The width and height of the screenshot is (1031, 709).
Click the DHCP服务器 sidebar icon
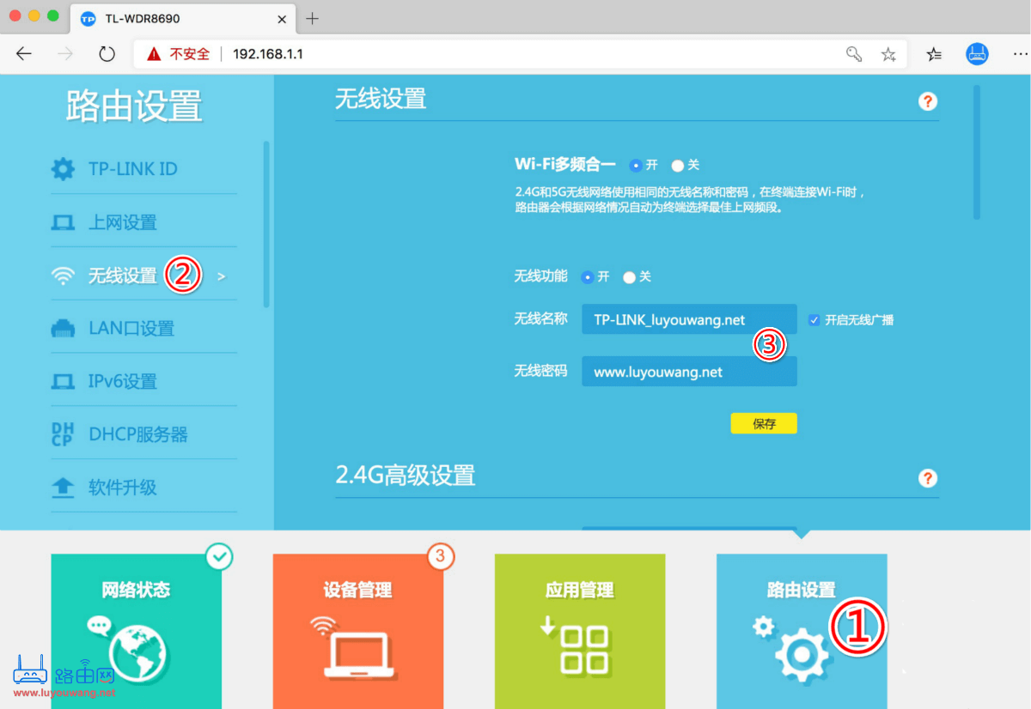coord(64,433)
